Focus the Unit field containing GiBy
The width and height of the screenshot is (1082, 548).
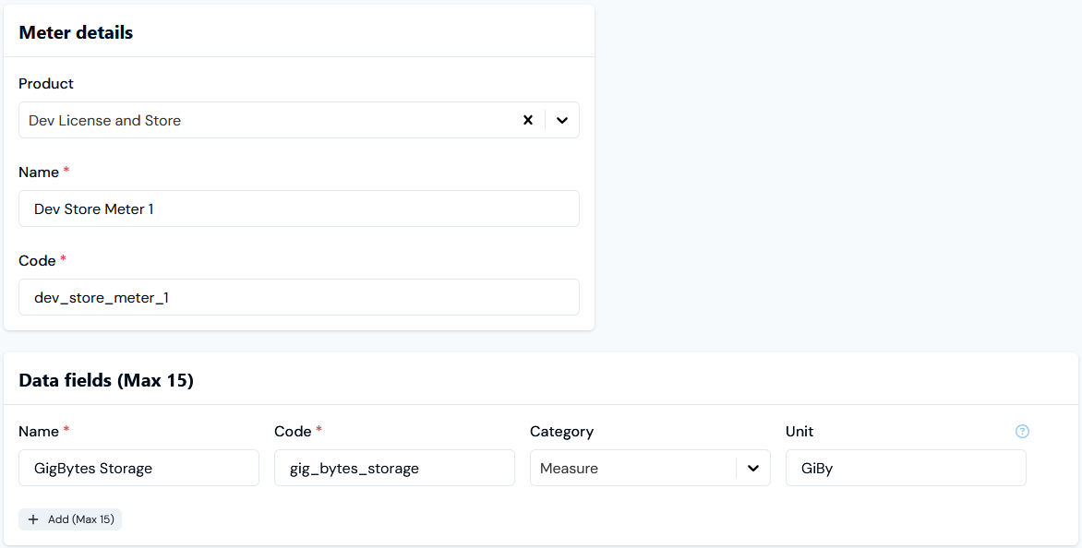click(x=906, y=468)
